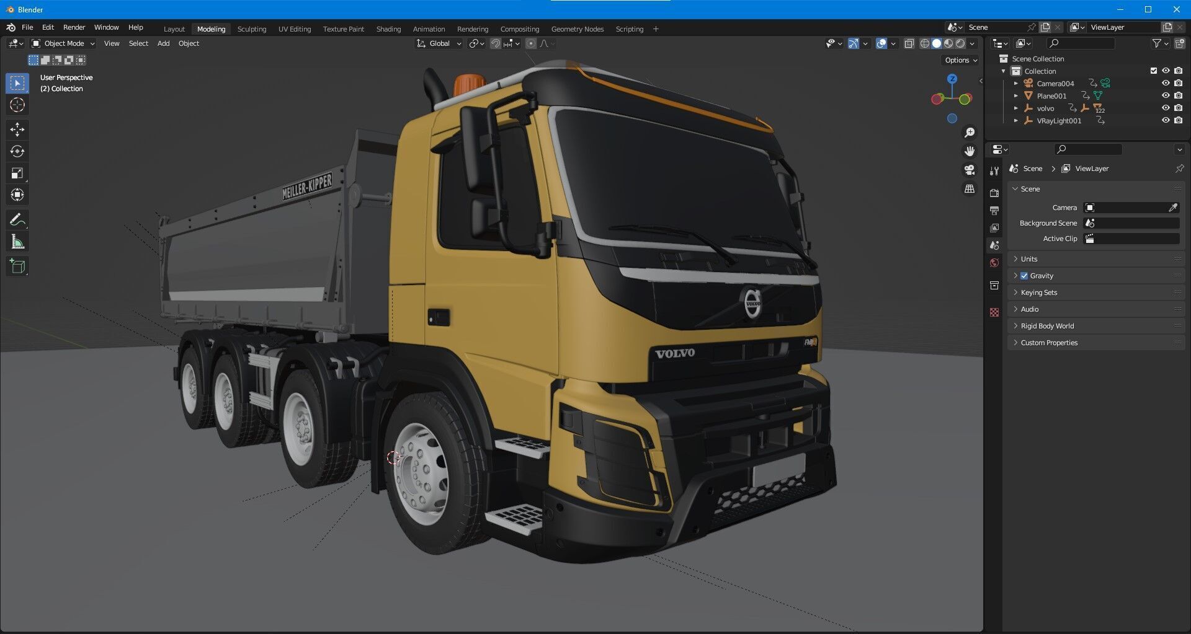Screen dimensions: 1191x634
Task: Switch to wireframe viewport shading
Action: (x=924, y=43)
